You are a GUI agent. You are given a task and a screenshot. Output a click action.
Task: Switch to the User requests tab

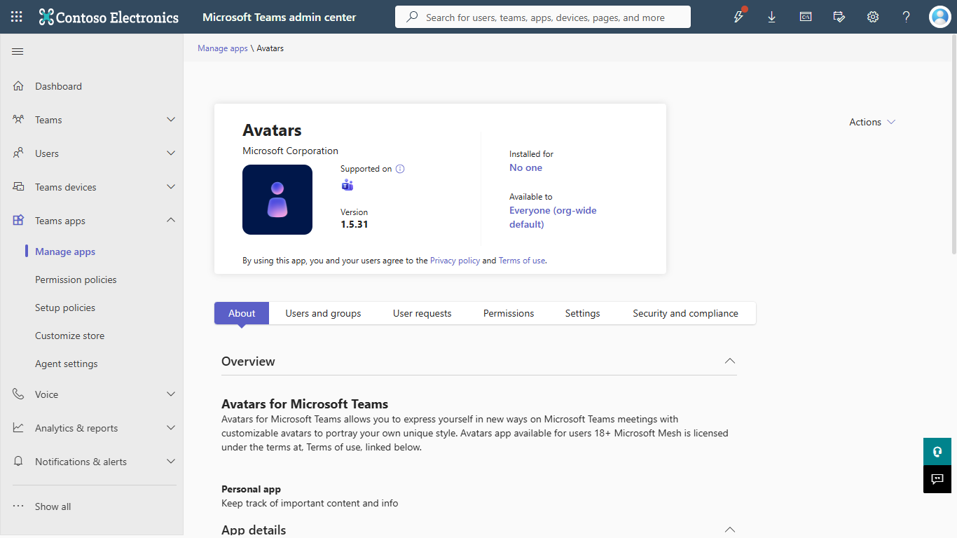tap(422, 313)
